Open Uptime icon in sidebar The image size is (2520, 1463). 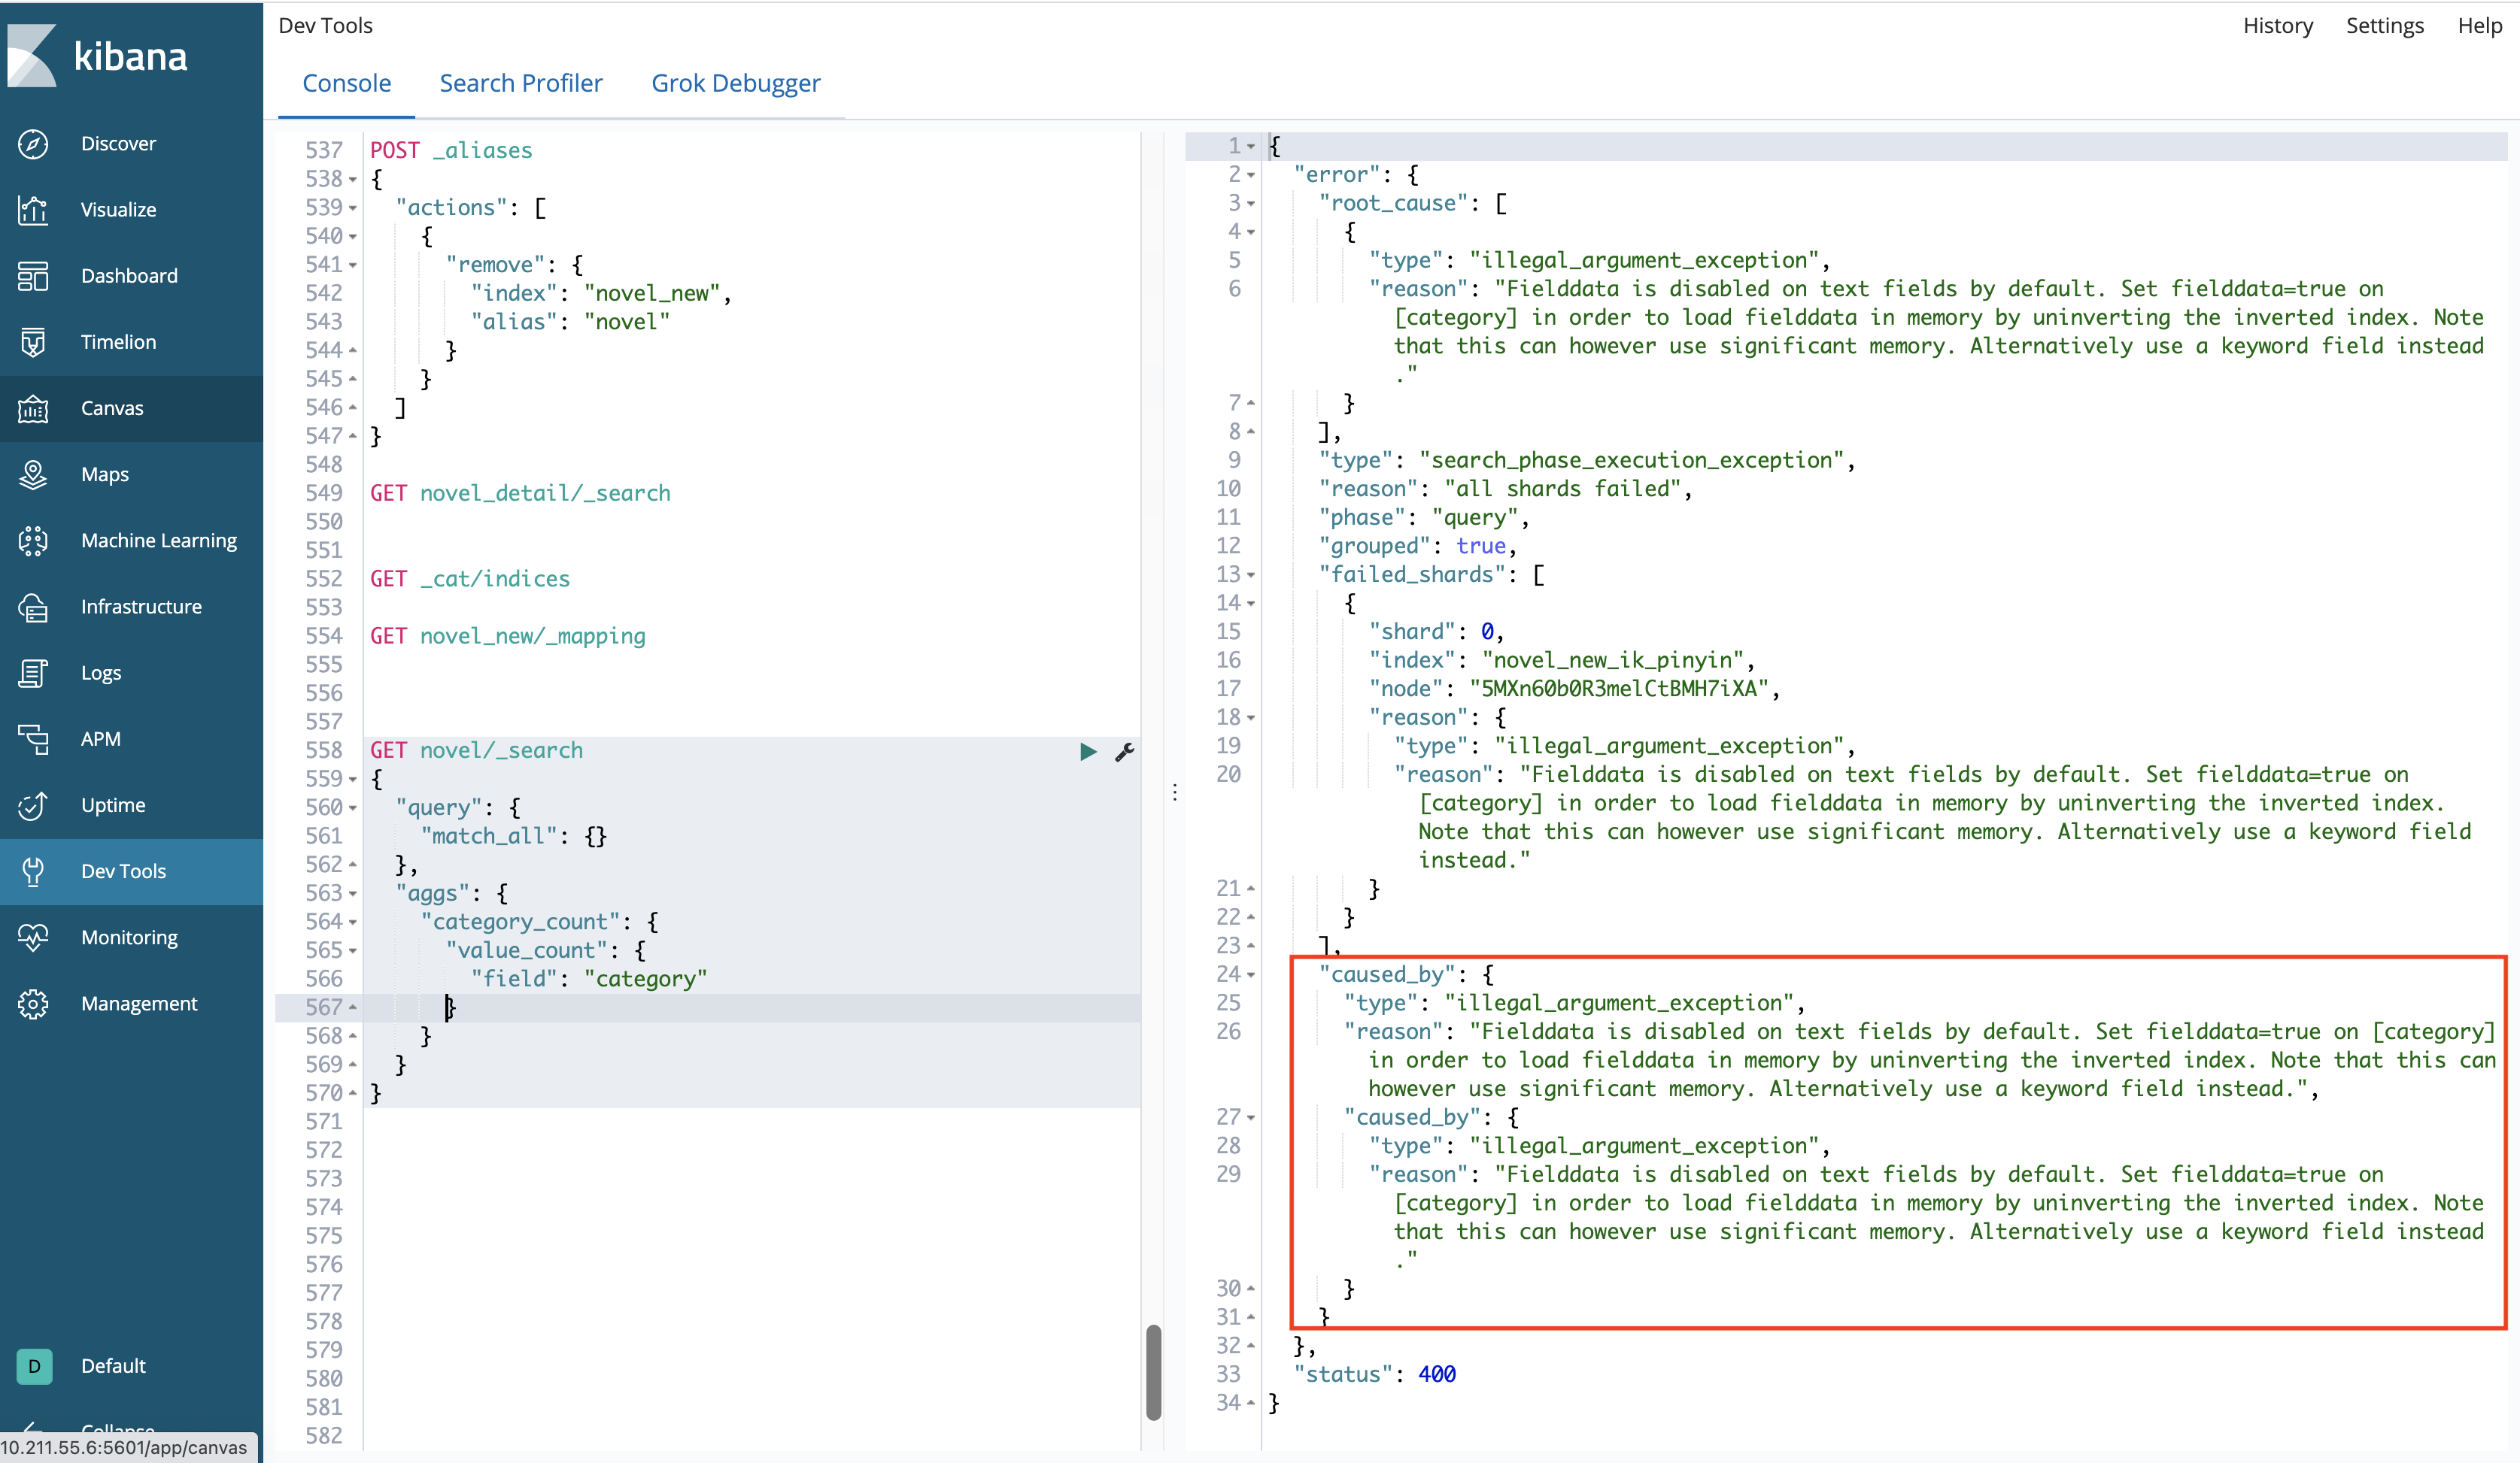[33, 804]
